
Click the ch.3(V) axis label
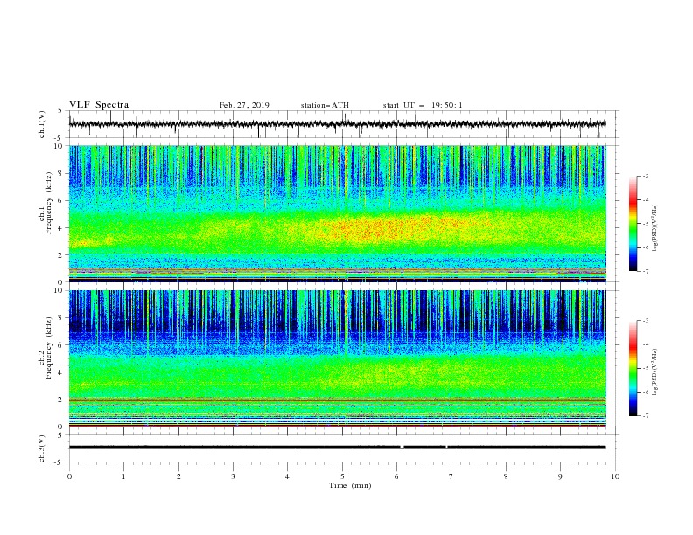(x=42, y=448)
